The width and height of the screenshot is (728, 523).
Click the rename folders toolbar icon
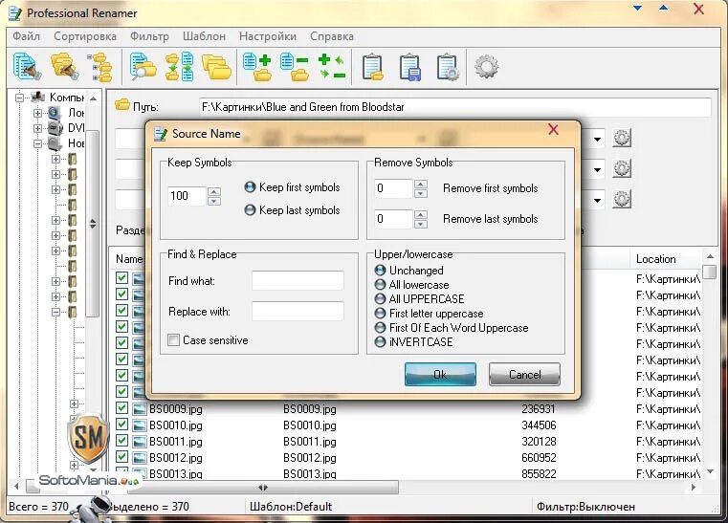64,66
